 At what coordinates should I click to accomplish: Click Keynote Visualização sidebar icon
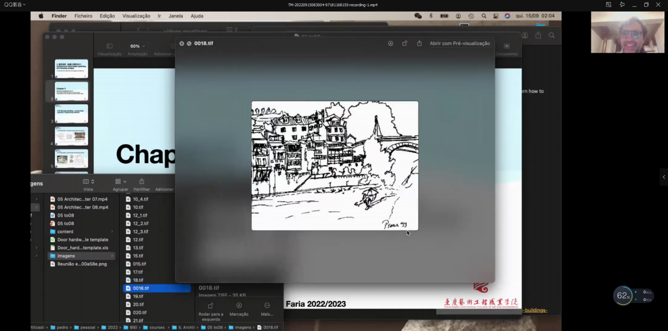tap(109, 46)
